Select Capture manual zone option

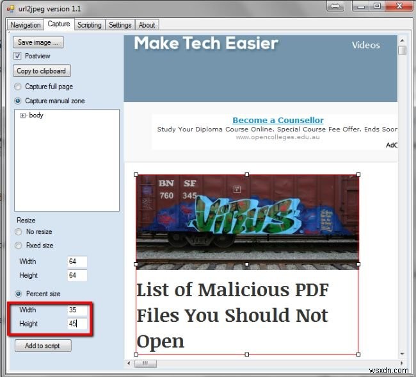pyautogui.click(x=18, y=101)
